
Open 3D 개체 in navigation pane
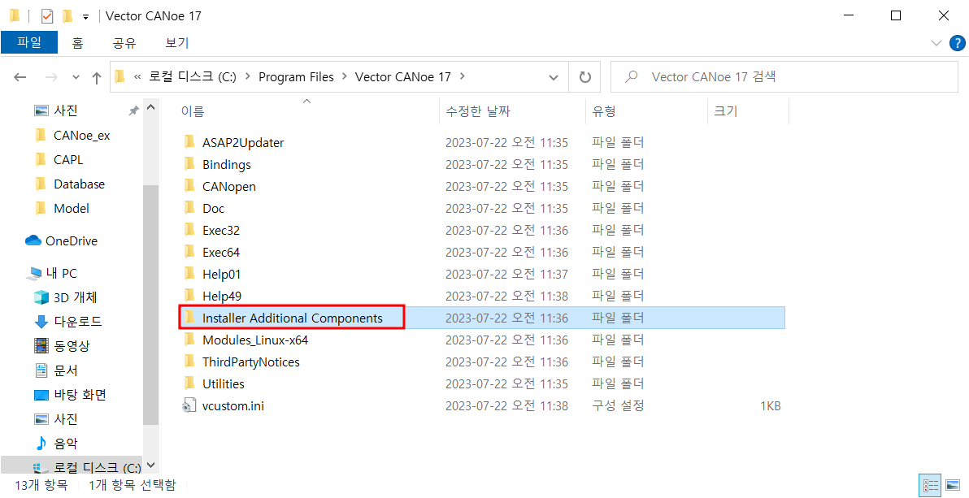75,297
